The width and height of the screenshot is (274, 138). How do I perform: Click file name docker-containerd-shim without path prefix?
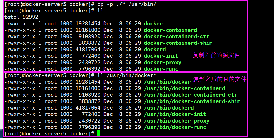178,43
